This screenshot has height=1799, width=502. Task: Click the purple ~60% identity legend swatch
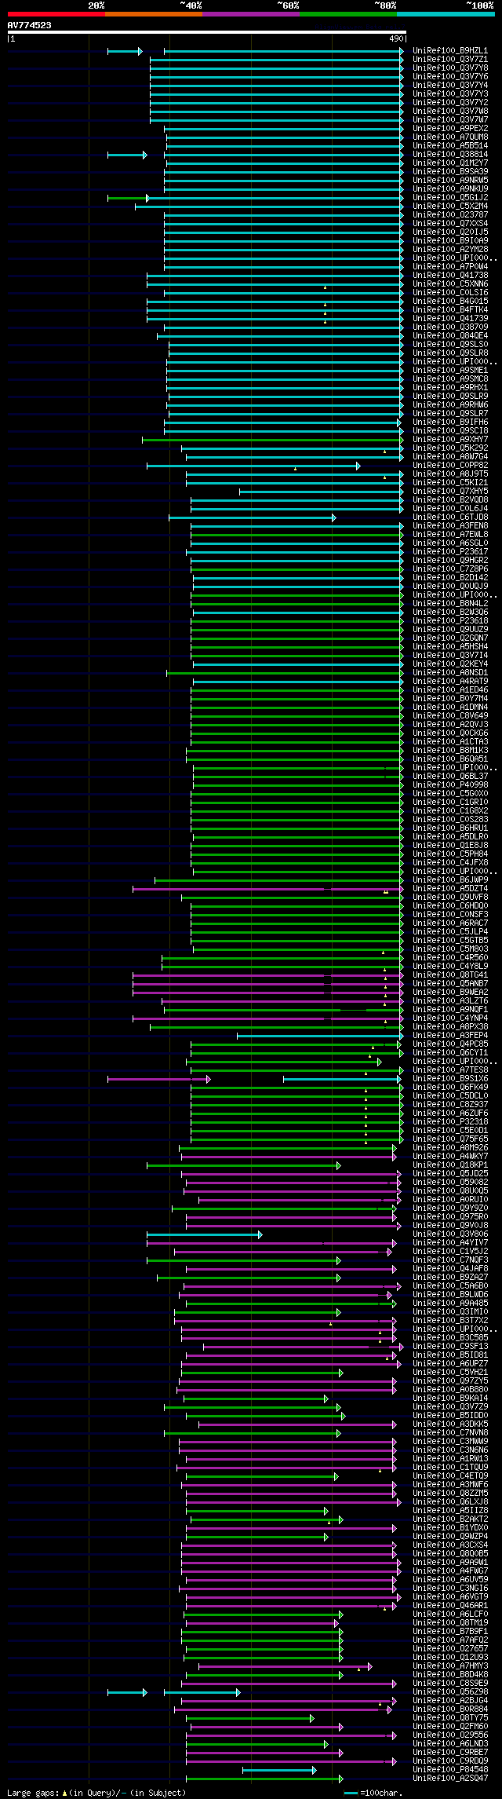(x=250, y=14)
